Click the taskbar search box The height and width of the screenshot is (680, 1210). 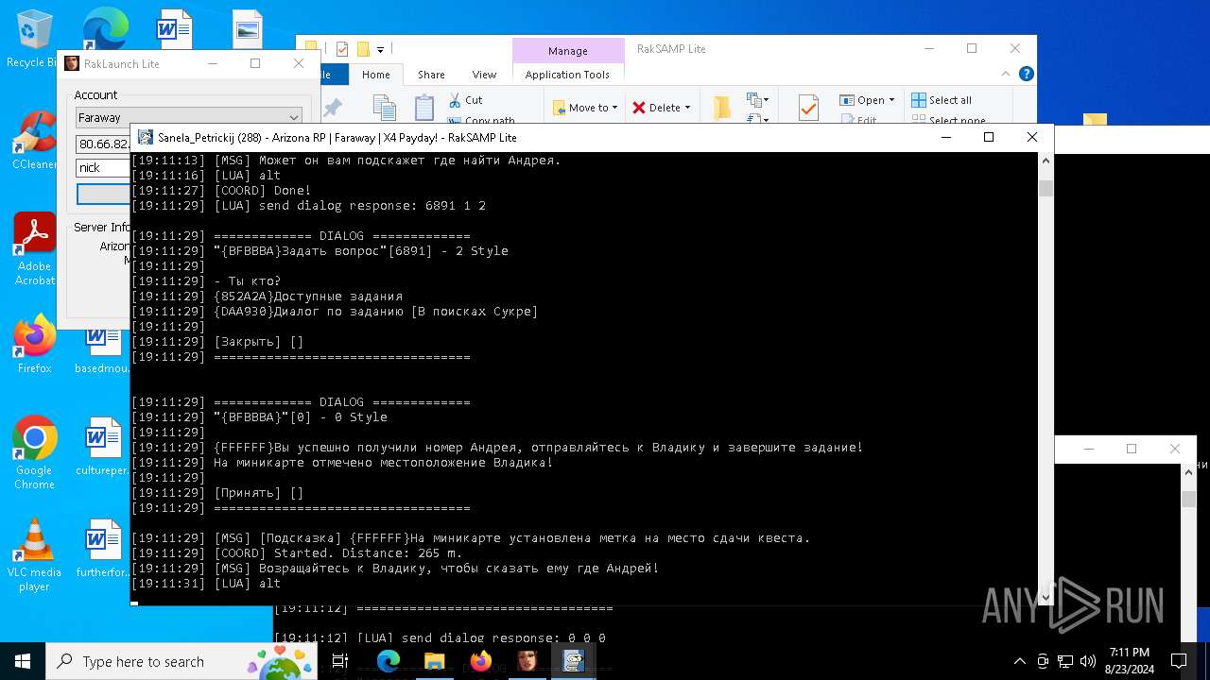coord(180,661)
